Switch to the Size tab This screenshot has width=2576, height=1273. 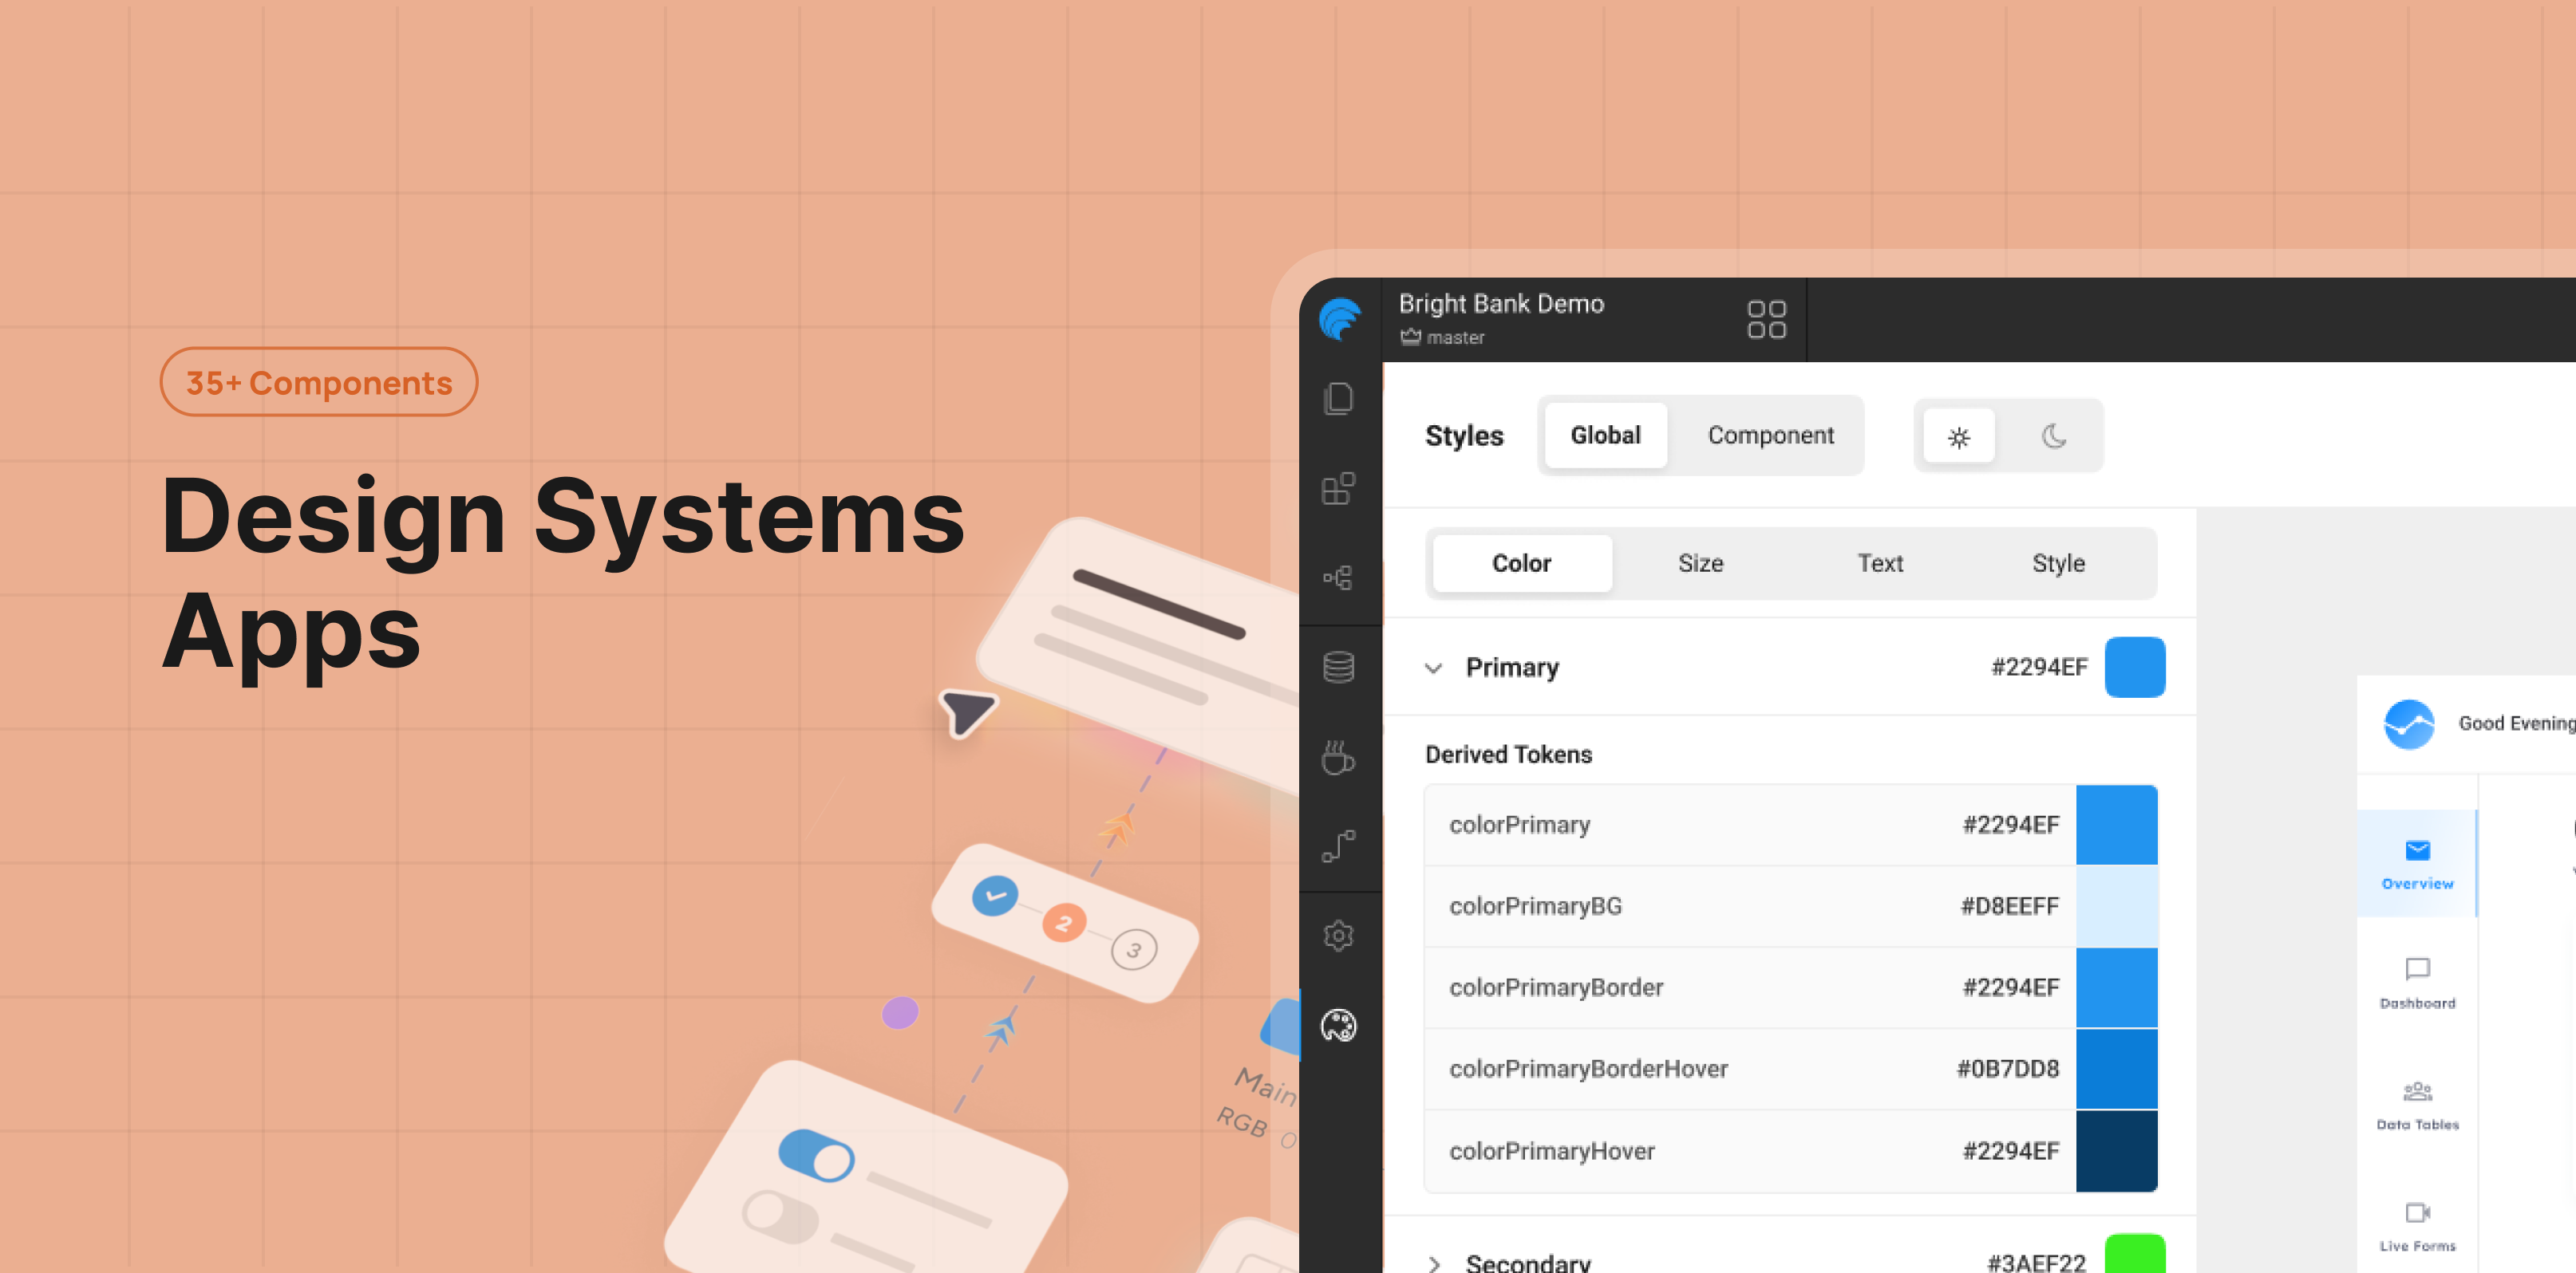coord(1700,564)
